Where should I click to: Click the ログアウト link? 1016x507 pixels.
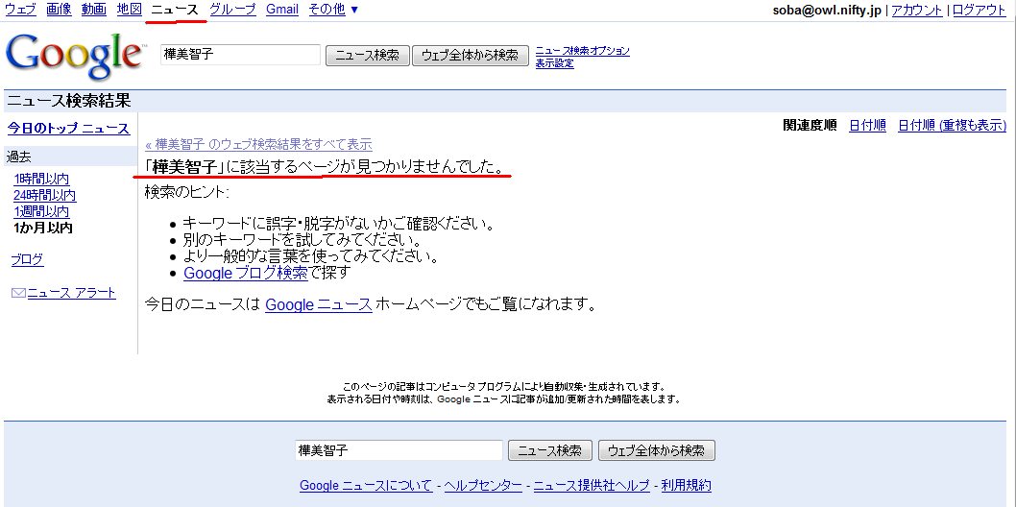coord(980,11)
